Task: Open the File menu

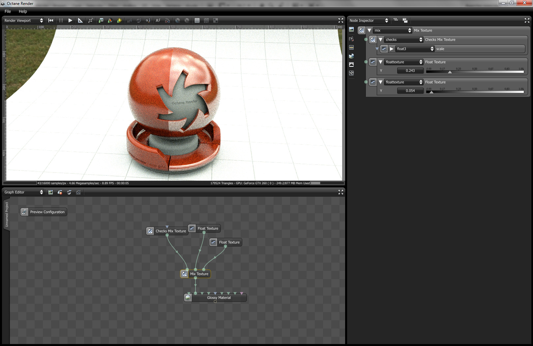Action: [8, 12]
